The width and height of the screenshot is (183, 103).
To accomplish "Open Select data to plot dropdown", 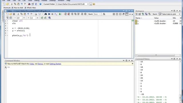I will (x=170, y=14).
